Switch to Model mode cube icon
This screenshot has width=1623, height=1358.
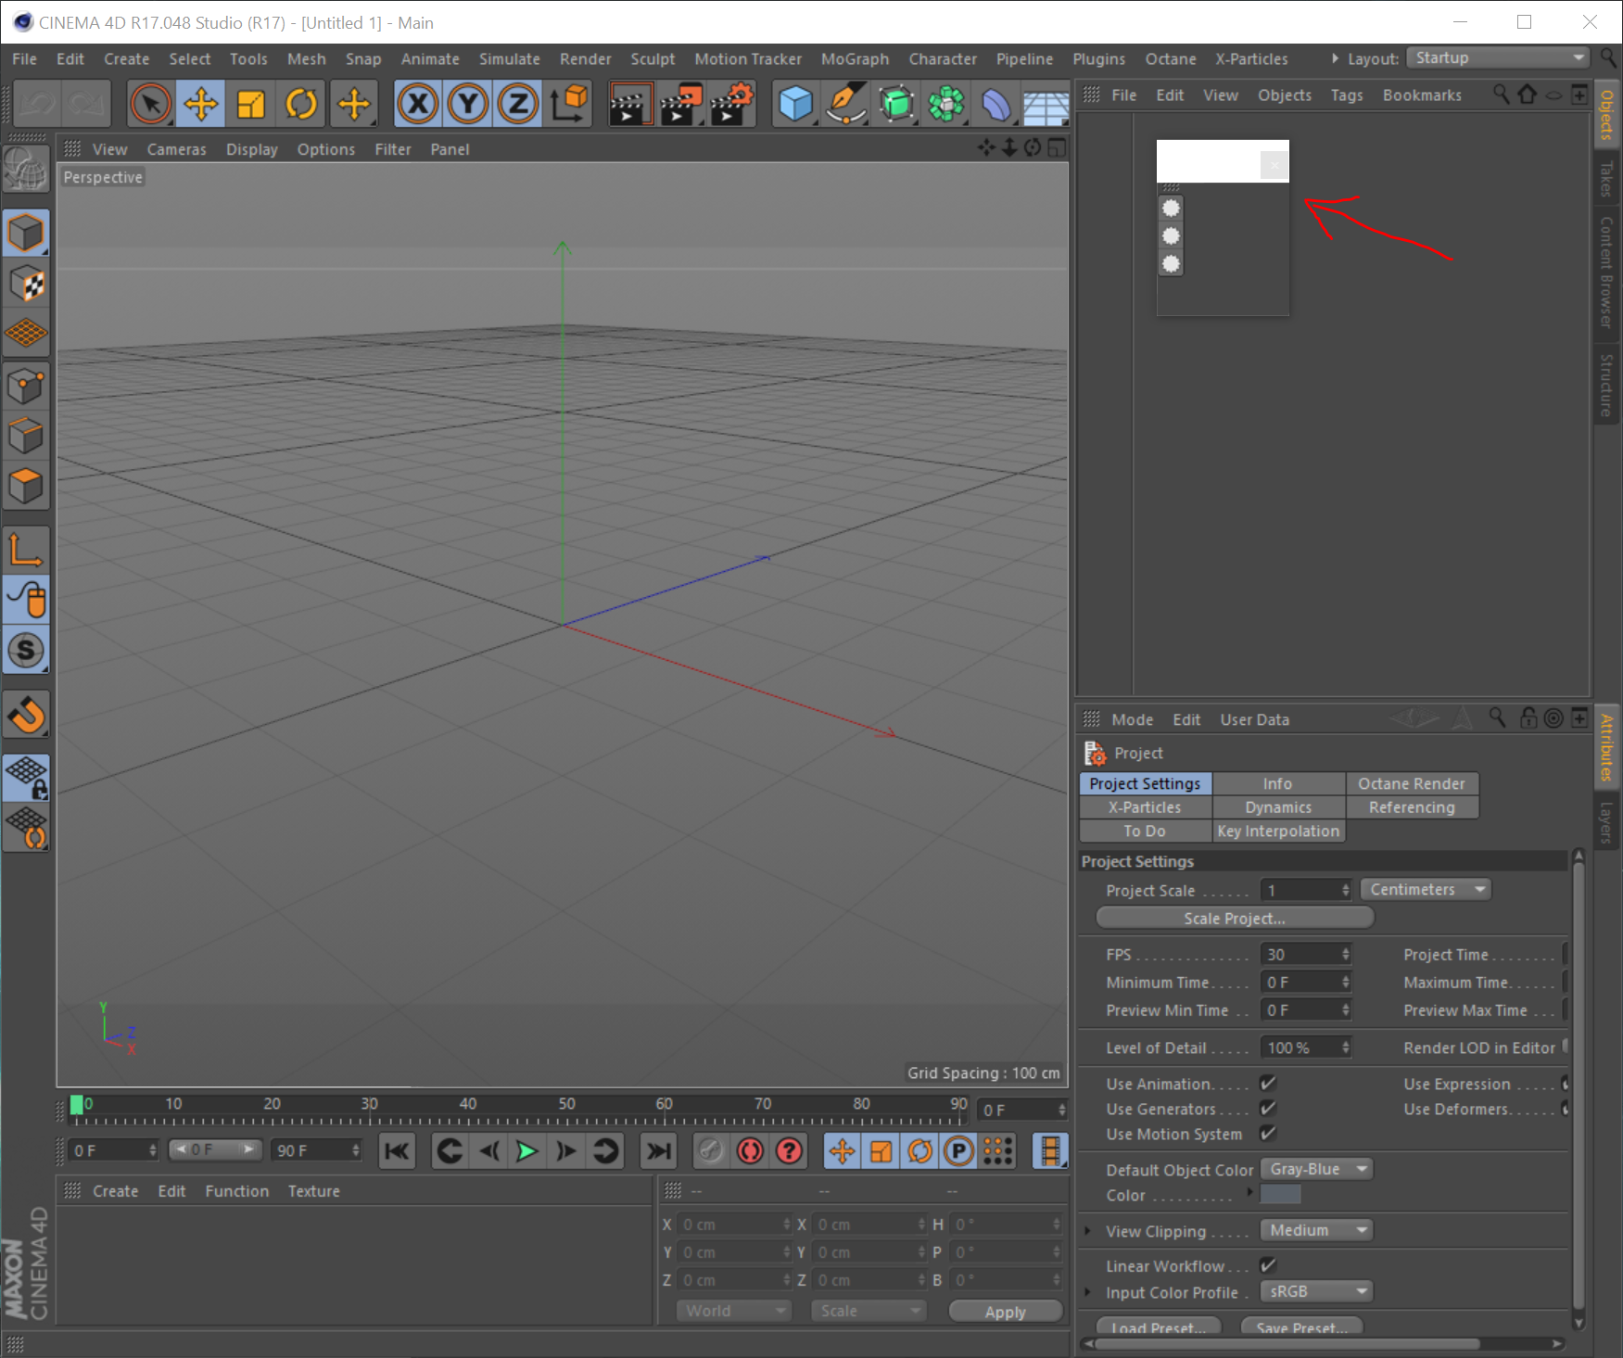coord(26,232)
